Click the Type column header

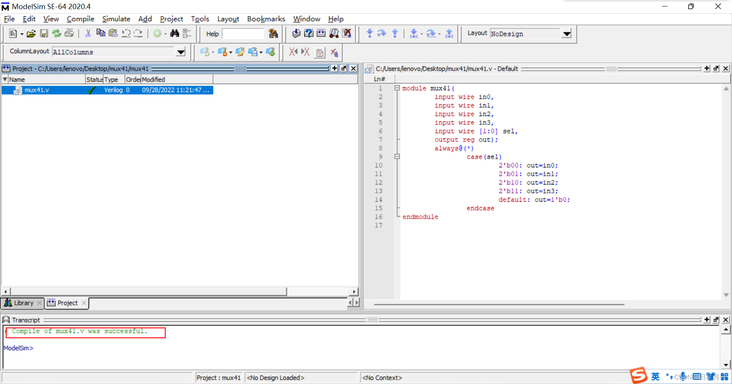pyautogui.click(x=114, y=80)
